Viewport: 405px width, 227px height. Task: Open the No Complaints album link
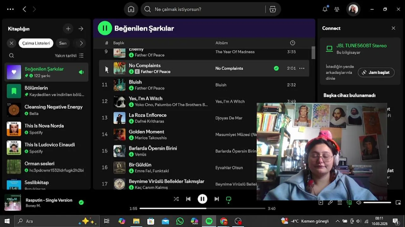point(229,68)
